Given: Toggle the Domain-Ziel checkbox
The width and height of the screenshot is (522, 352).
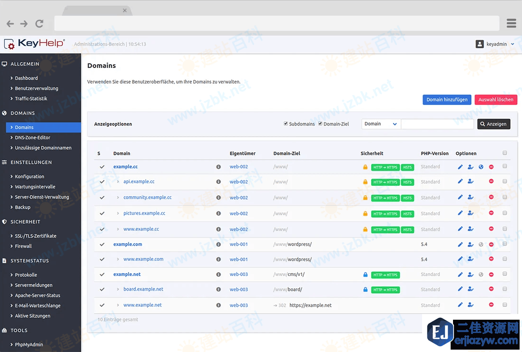Looking at the screenshot, I should tap(320, 124).
